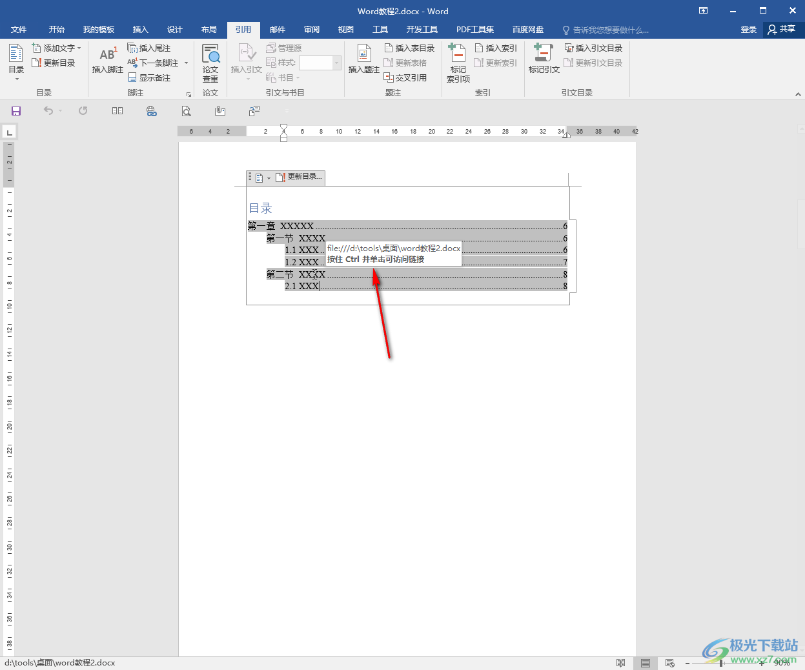Click 交叉引用 cross-reference button
The image size is (805, 670).
point(405,77)
